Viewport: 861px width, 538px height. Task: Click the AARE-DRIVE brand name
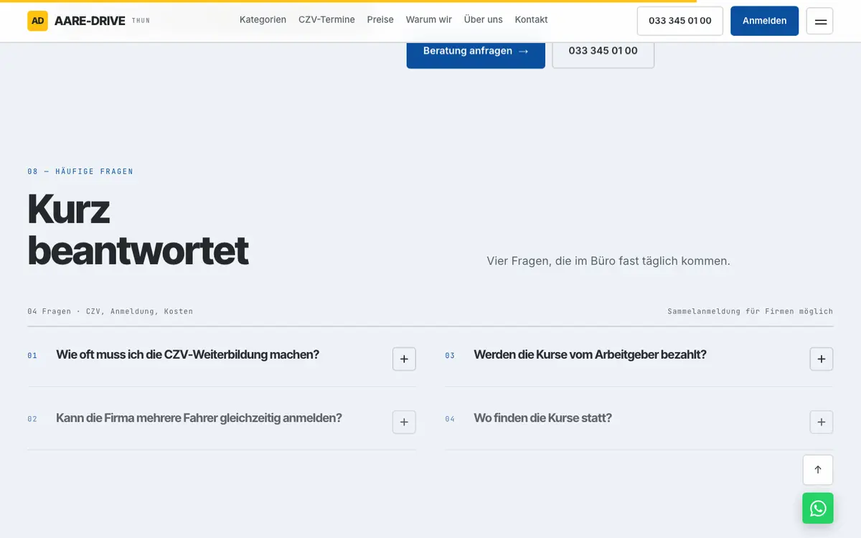coord(90,21)
